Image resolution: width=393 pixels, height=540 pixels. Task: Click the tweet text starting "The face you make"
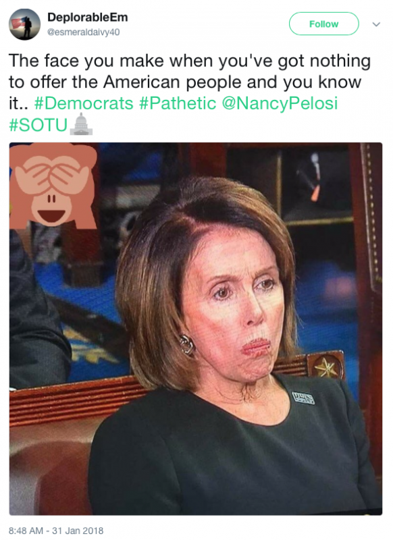click(190, 92)
